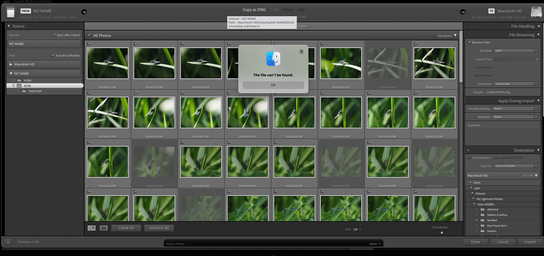
Task: Collapse the Source panel triangle
Action: (9, 26)
